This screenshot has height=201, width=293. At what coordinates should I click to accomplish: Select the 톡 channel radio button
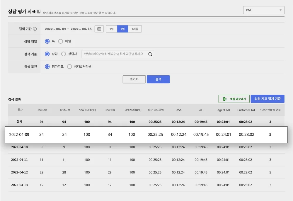[x=47, y=41]
